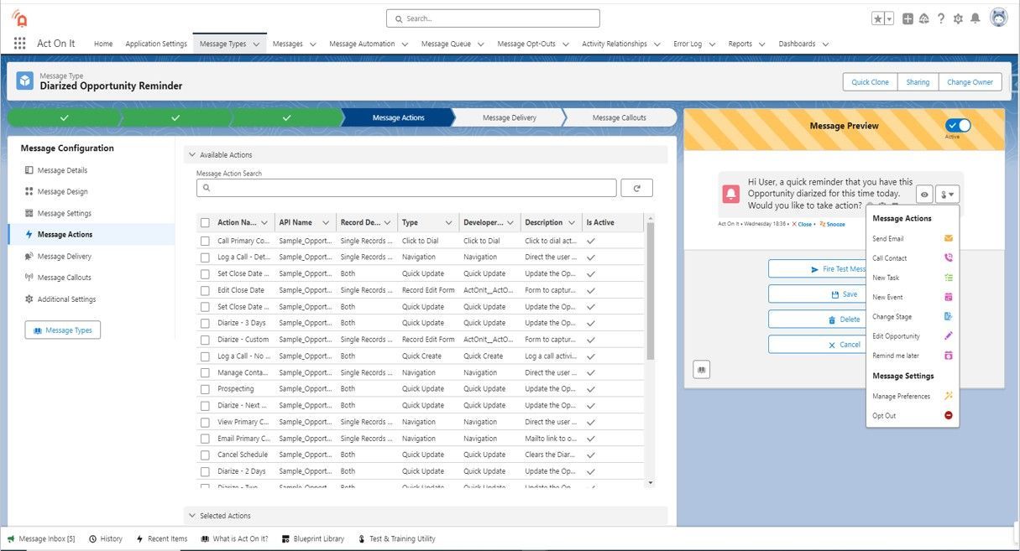Click the Message Action Search field
This screenshot has width=1020, height=551.
[x=406, y=189]
